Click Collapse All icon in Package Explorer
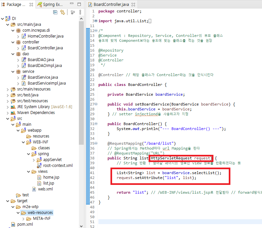262x228 pixels. (55, 12)
